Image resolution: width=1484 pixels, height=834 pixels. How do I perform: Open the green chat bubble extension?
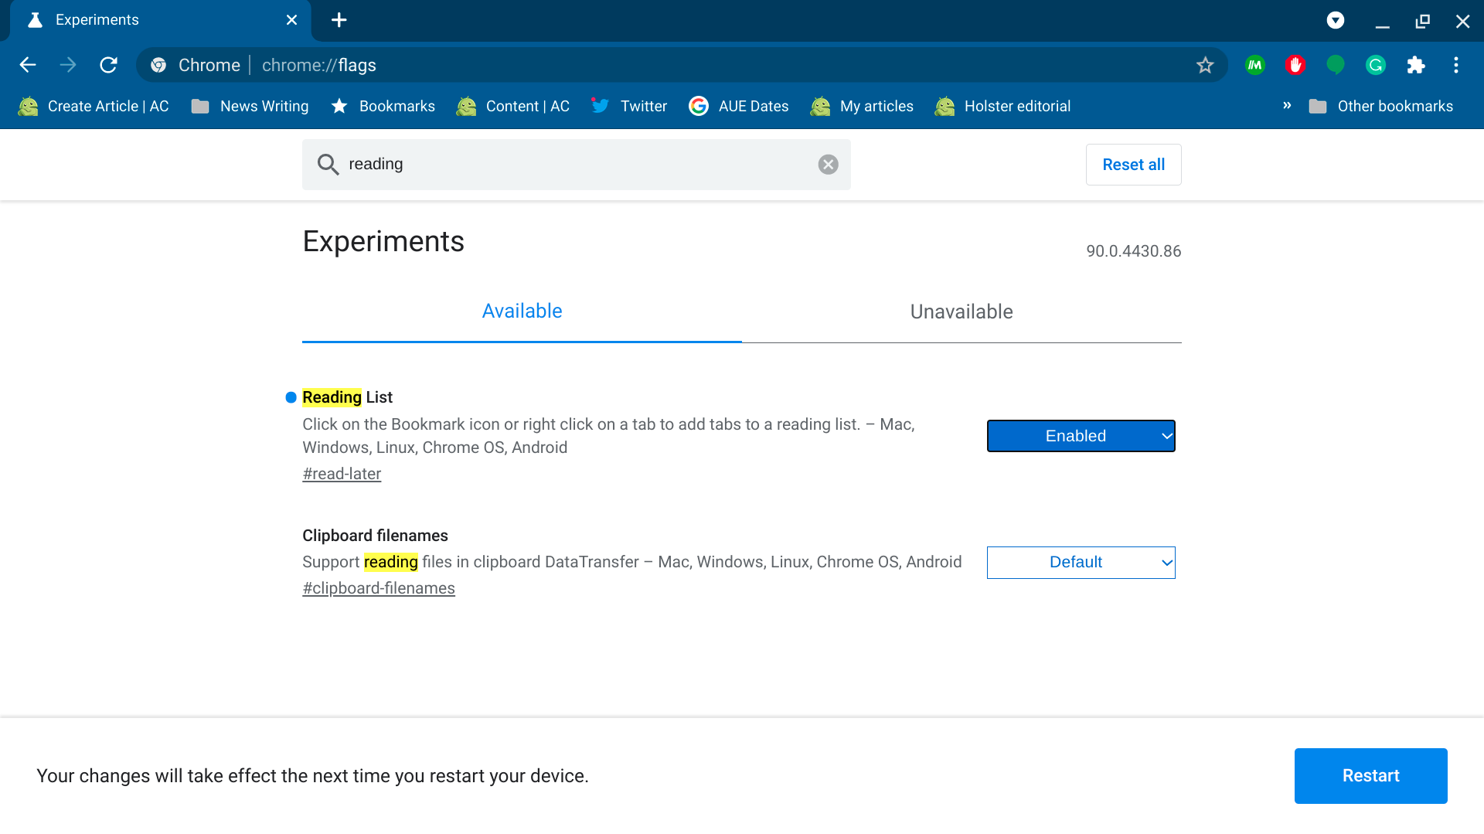tap(1336, 65)
